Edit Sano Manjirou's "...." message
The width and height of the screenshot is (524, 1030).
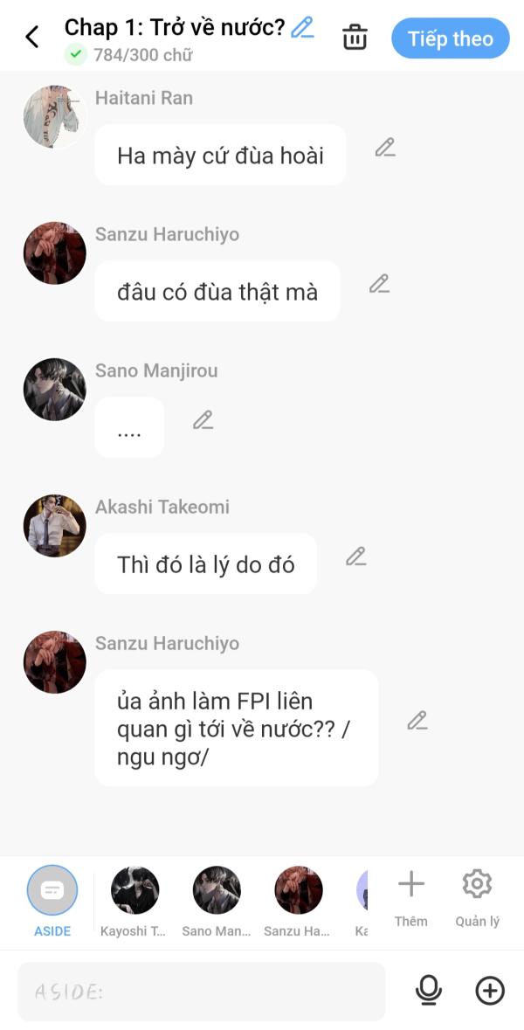203,419
